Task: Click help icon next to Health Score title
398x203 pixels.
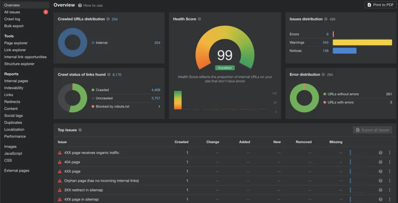Action: (199, 19)
